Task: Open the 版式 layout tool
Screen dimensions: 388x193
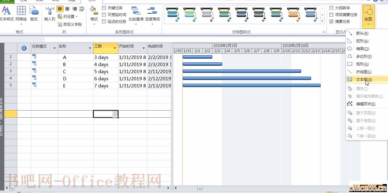Action: (x=34, y=14)
